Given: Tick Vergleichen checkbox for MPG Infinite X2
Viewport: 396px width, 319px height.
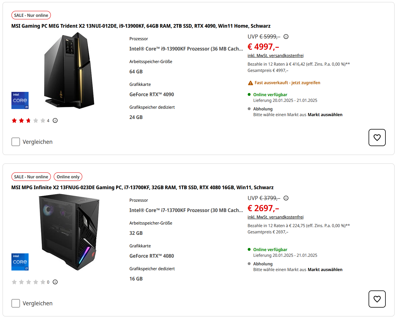Looking at the screenshot, I should click(16, 303).
